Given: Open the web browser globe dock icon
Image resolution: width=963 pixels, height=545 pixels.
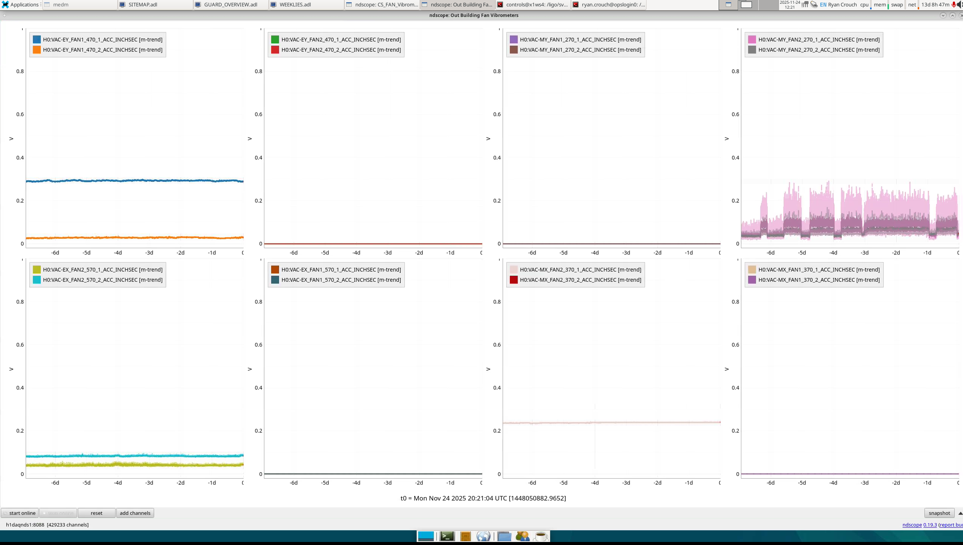Looking at the screenshot, I should pos(483,536).
